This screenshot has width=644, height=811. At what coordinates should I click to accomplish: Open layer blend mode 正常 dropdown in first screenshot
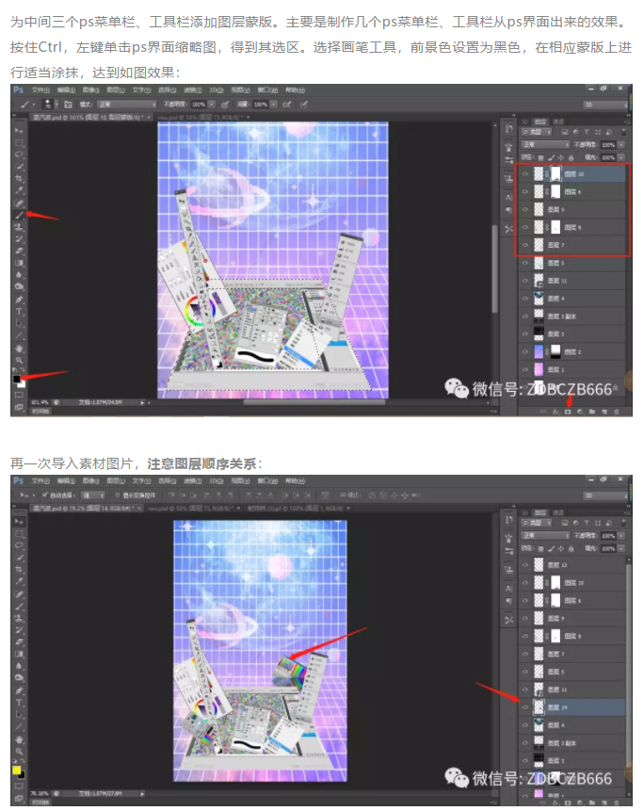coord(545,145)
